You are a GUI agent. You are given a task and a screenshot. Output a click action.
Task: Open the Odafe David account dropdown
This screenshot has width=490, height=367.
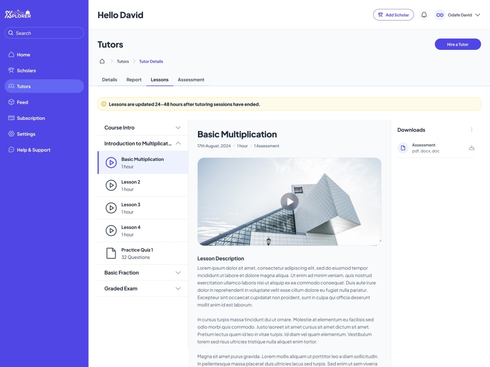tap(477, 15)
